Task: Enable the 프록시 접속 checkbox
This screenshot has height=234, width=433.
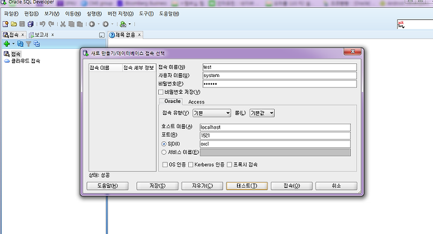Action: tap(229, 165)
